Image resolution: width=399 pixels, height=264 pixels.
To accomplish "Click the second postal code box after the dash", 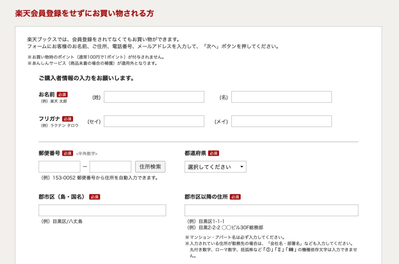I will (x=110, y=167).
